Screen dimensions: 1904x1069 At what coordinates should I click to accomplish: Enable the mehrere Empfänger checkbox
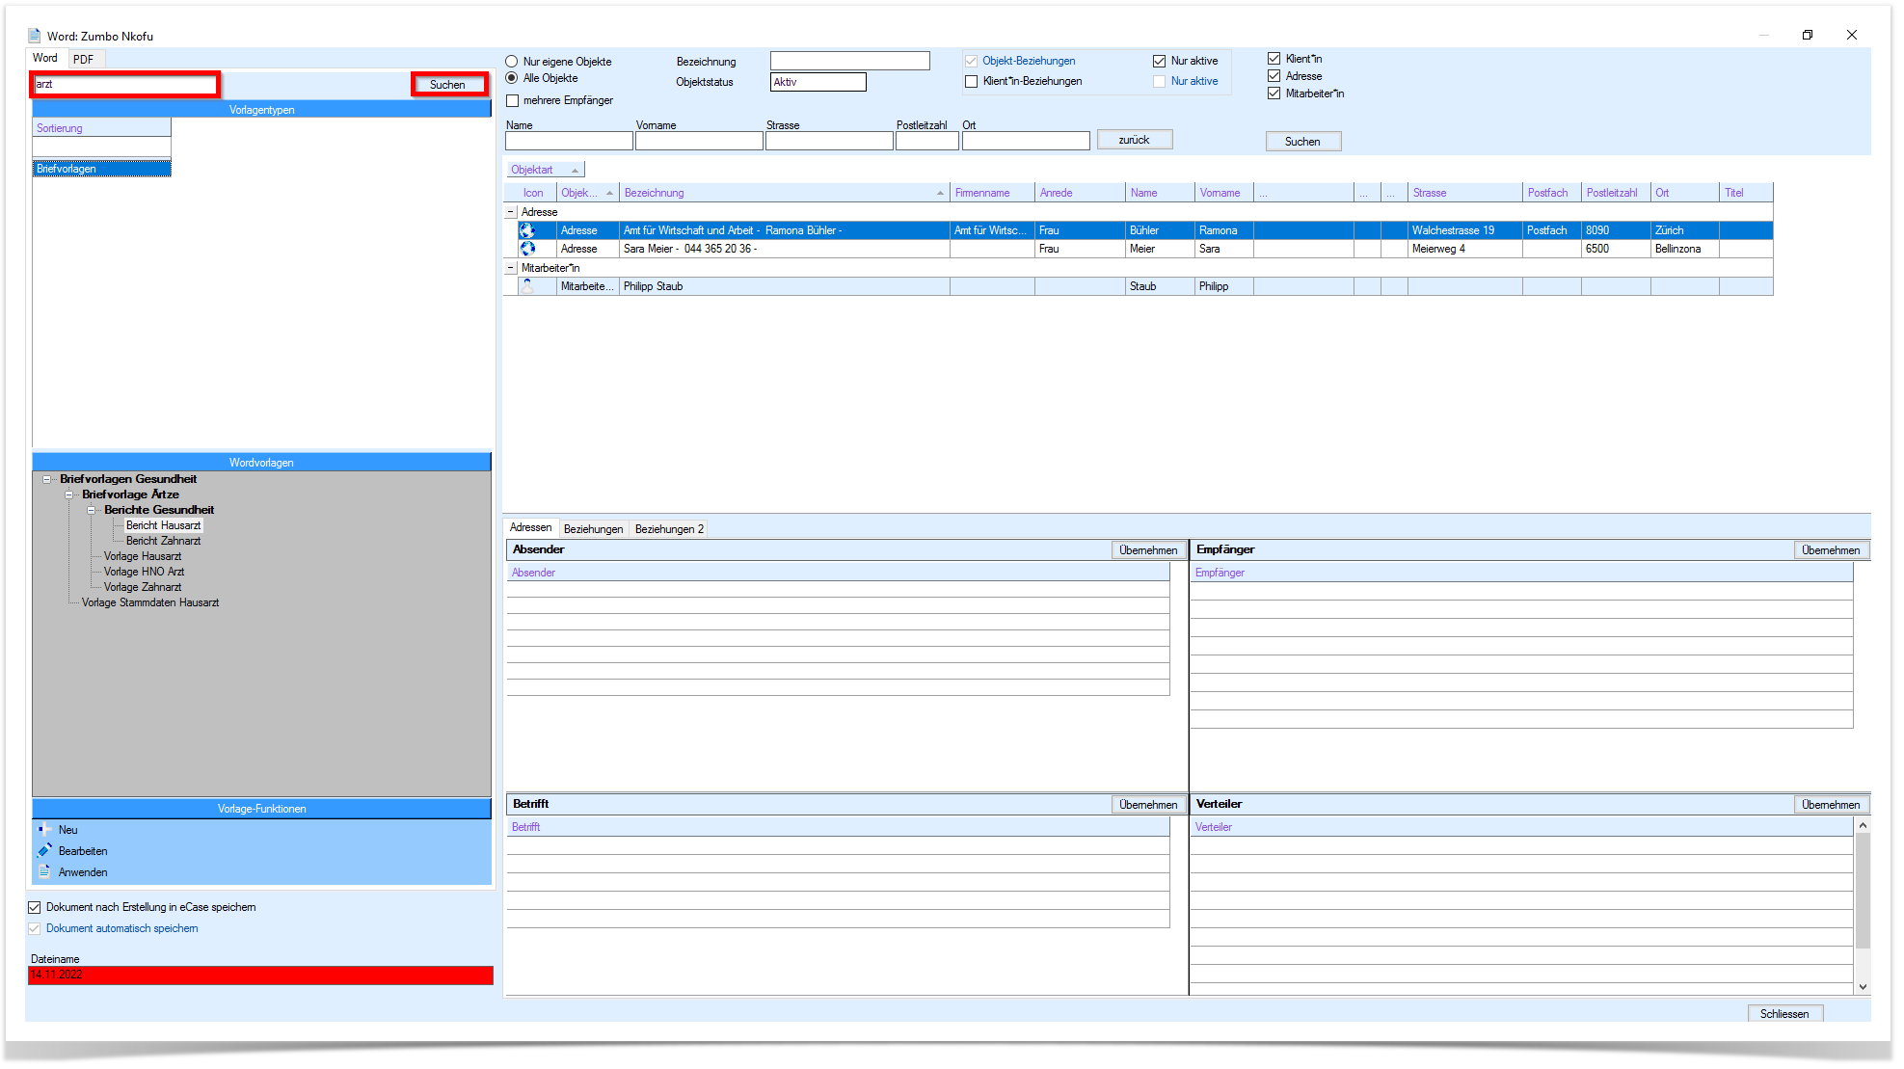[x=513, y=100]
